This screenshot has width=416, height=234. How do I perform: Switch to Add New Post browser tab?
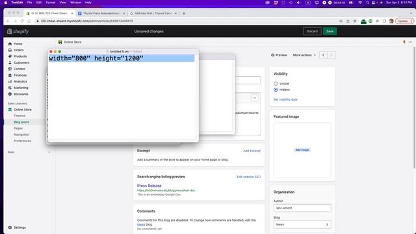tap(153, 13)
